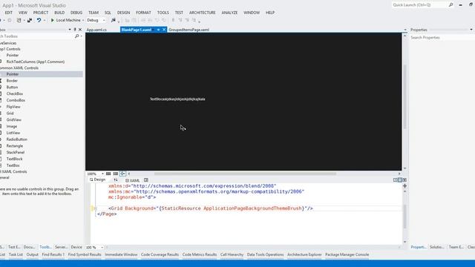Collapse the Grid element outline in XAML
Image resolution: width=475 pixels, height=267 pixels.
click(x=95, y=208)
